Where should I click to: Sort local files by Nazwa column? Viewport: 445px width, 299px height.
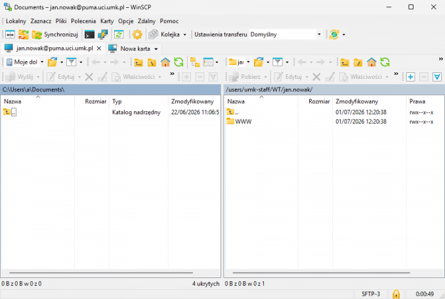pyautogui.click(x=38, y=101)
